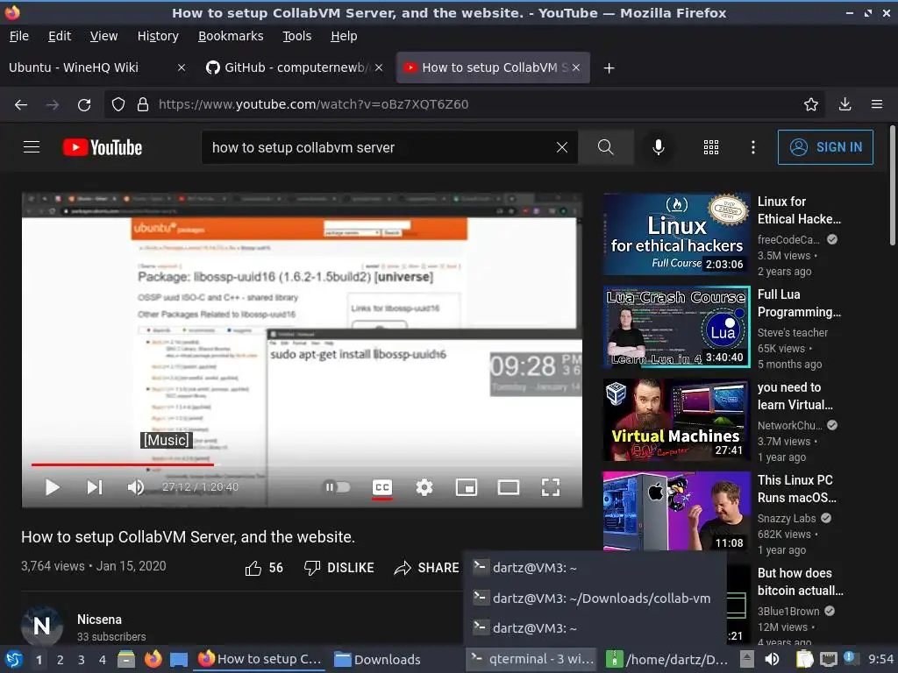Open the Bookmarks menu

click(231, 36)
